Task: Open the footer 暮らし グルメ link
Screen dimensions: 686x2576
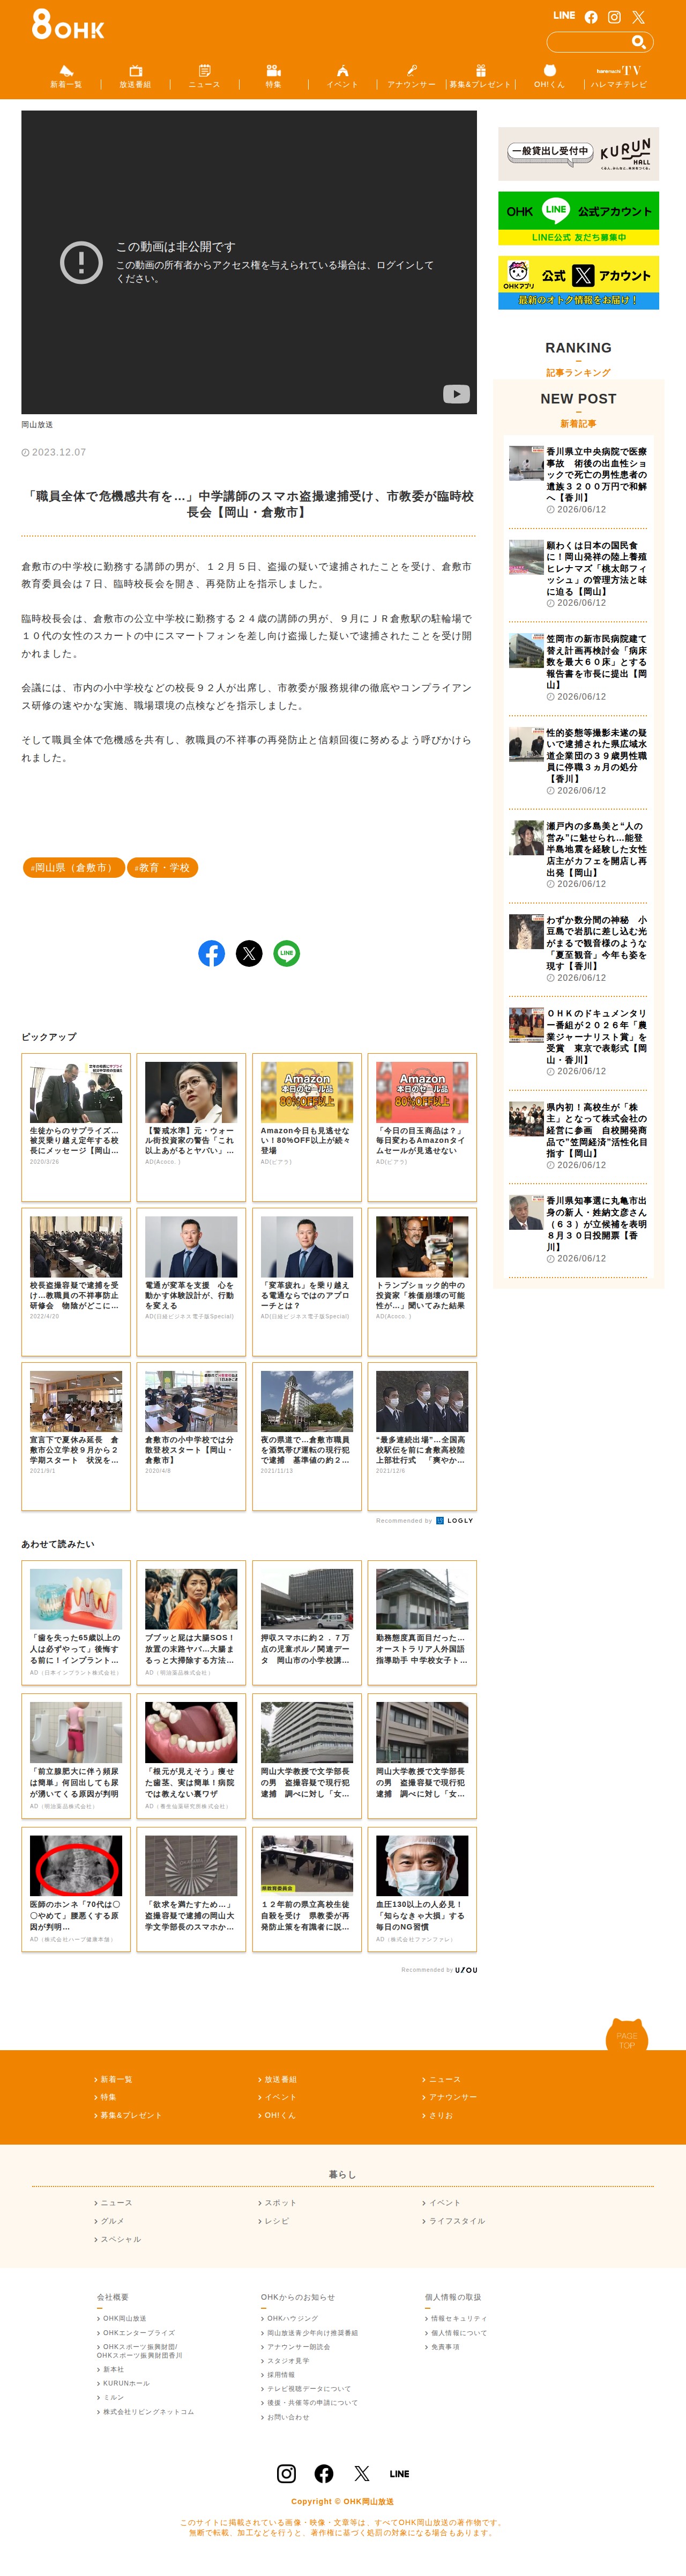Action: pos(112,2221)
